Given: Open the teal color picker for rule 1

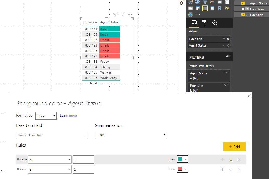Looking at the screenshot, I should click(182, 159).
